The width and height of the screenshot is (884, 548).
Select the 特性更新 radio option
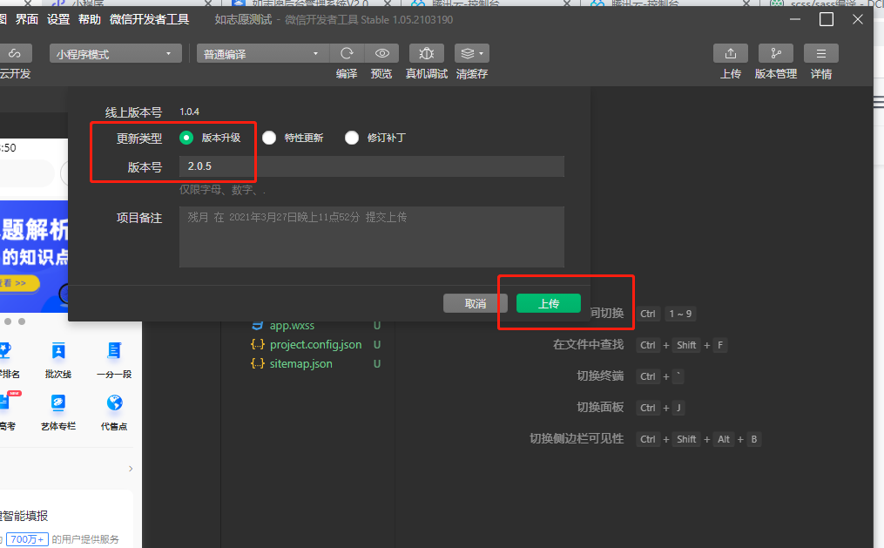(x=269, y=138)
